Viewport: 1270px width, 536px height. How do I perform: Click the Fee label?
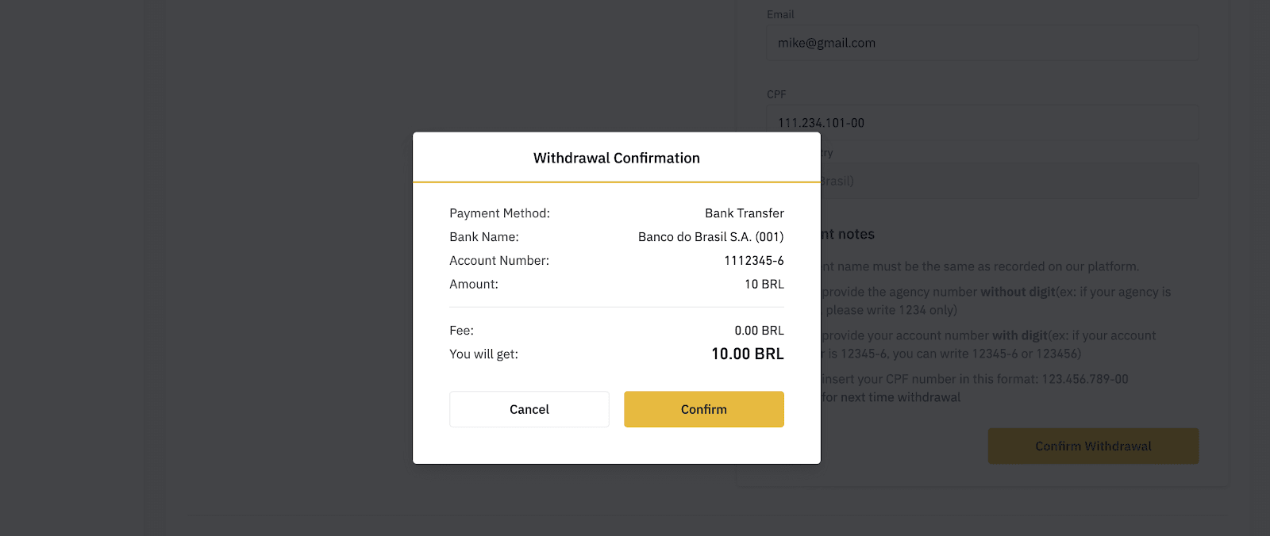[x=461, y=331]
